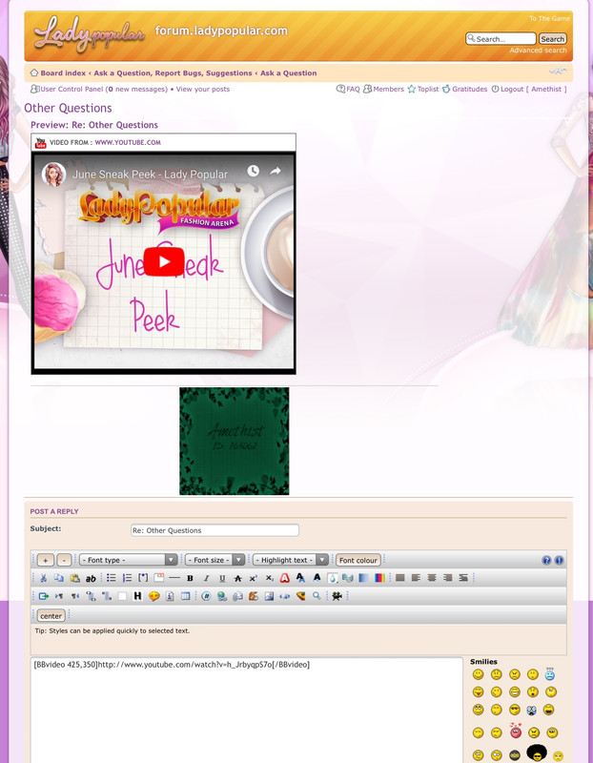
Task: Click the plus button to enlarge editor
Action: coord(46,560)
